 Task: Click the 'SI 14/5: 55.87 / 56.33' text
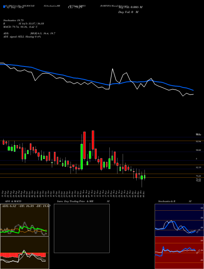tap(31, 24)
